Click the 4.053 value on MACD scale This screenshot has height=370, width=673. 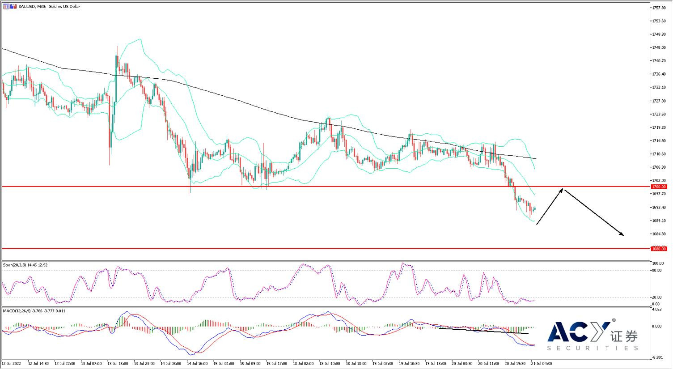click(x=657, y=310)
